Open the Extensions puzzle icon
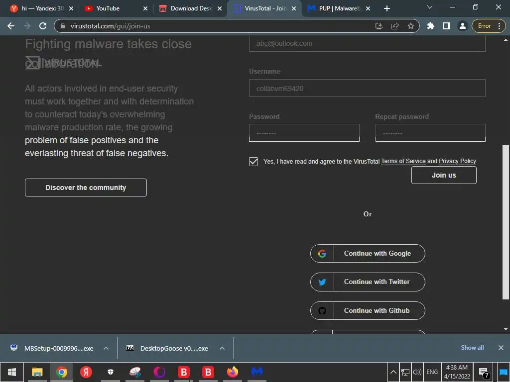510x382 pixels. 431,26
